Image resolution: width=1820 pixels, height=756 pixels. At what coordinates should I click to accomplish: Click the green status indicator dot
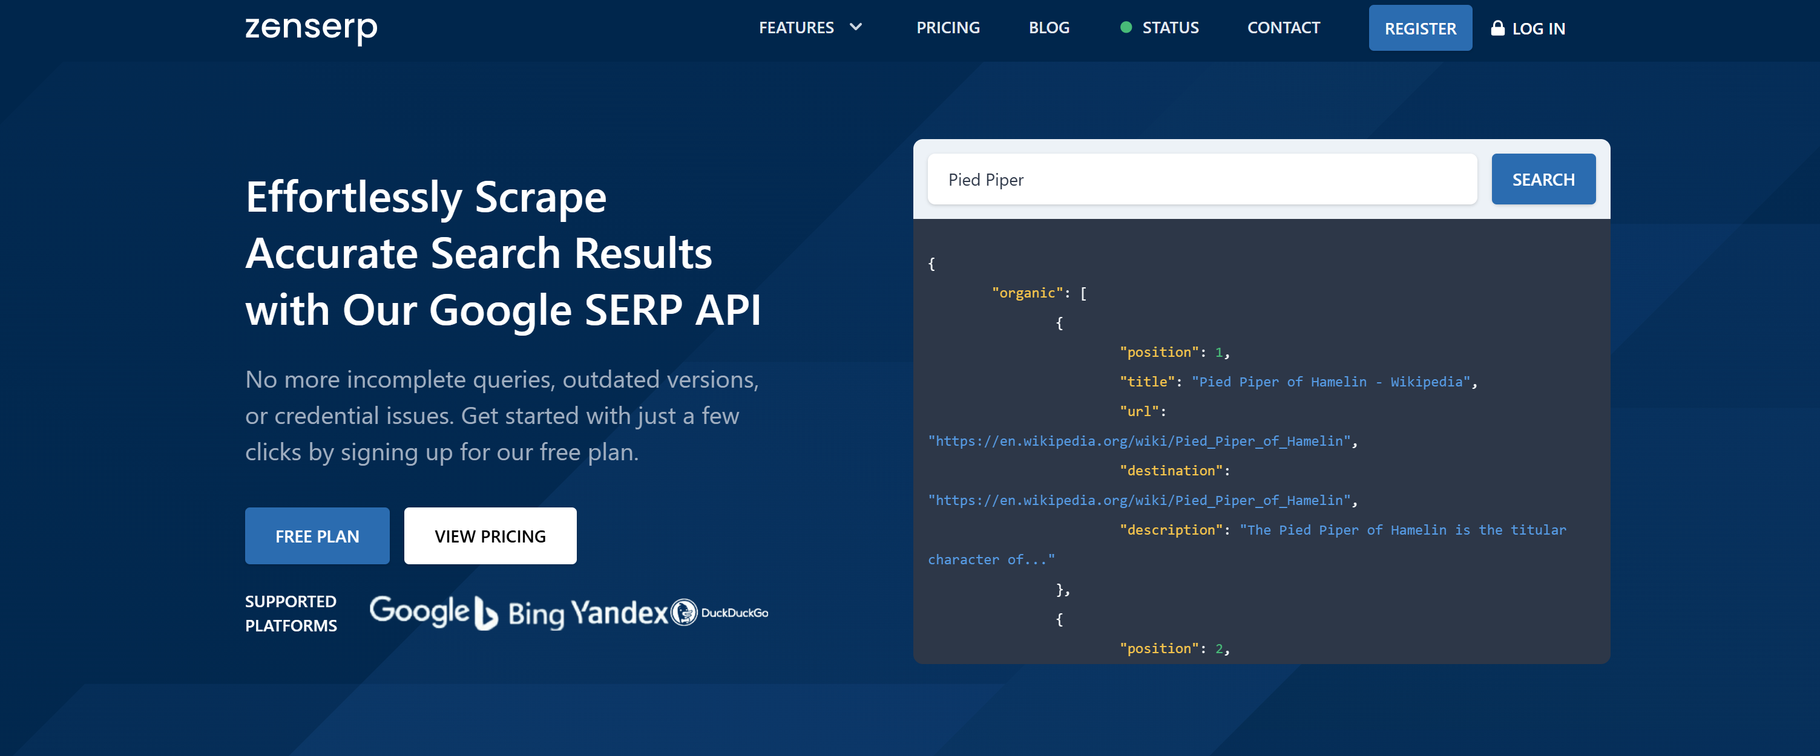click(x=1126, y=28)
